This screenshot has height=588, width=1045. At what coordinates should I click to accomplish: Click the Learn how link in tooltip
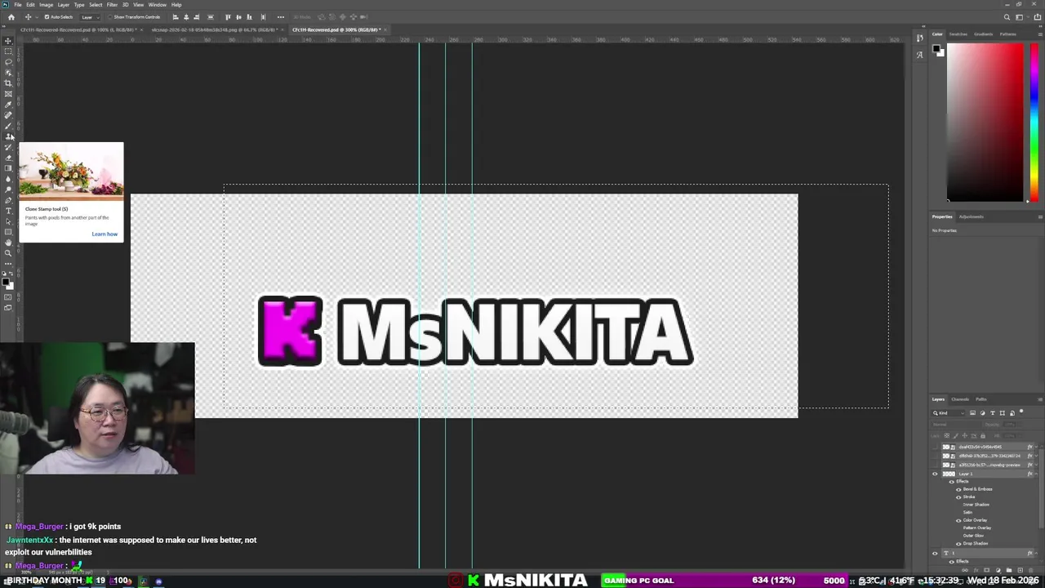(104, 234)
